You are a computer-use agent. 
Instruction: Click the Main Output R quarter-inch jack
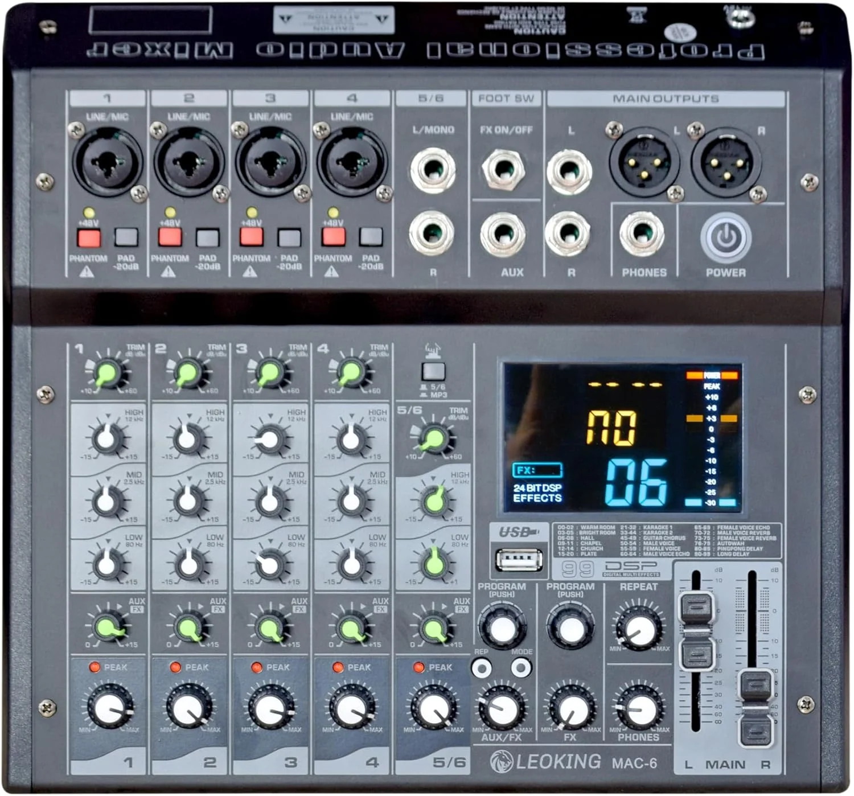click(568, 233)
